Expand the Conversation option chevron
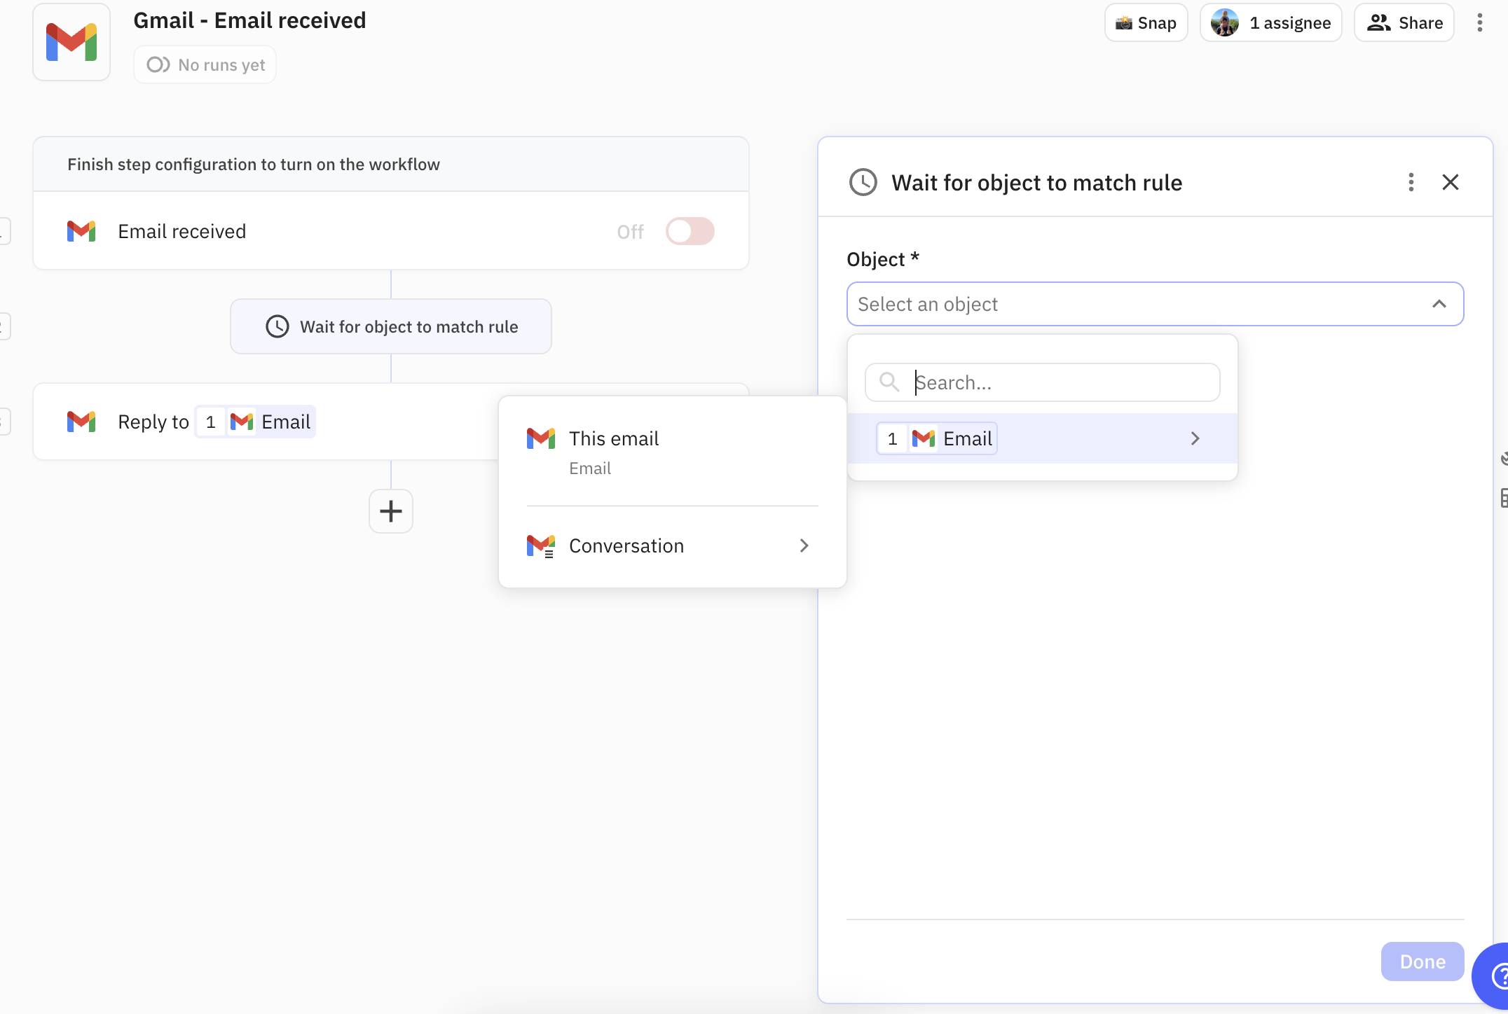This screenshot has height=1014, width=1508. pyautogui.click(x=803, y=546)
